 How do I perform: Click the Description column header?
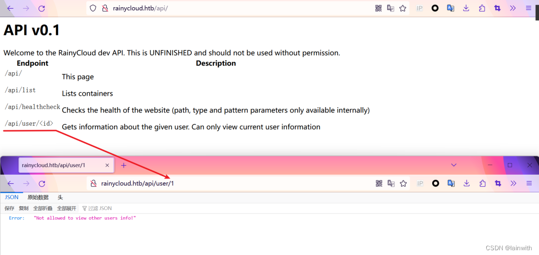[216, 63]
